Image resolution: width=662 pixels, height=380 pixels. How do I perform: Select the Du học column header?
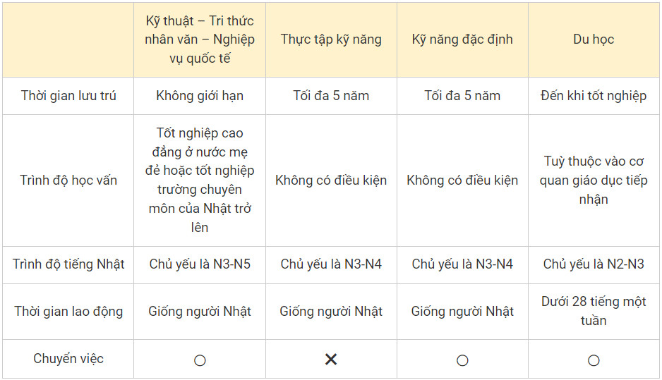click(x=594, y=39)
